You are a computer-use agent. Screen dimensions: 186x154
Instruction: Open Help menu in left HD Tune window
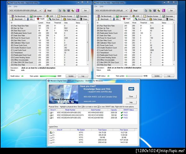[15, 6]
